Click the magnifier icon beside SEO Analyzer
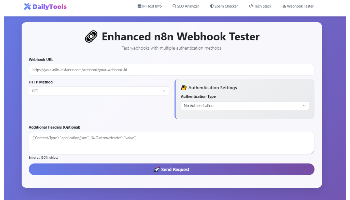This screenshot has width=350, height=200. tap(174, 6)
